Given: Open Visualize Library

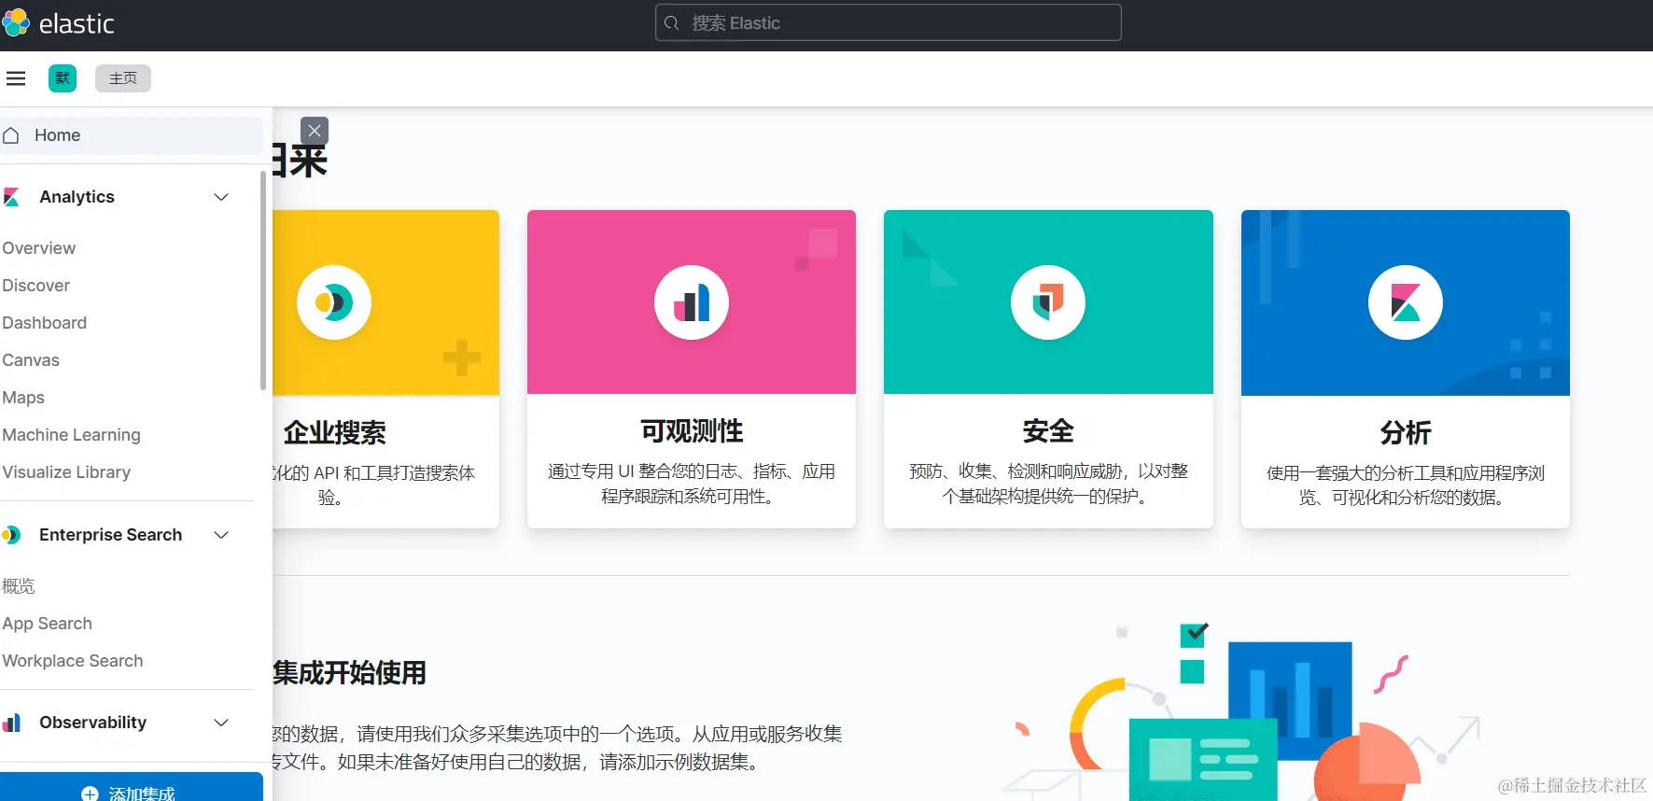Looking at the screenshot, I should (x=66, y=472).
